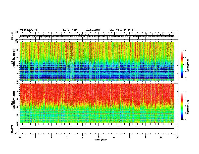This screenshot has height=154, width=199.
Task: Click the ch.2 colorbar log(PSD) label
Action: 188,107
